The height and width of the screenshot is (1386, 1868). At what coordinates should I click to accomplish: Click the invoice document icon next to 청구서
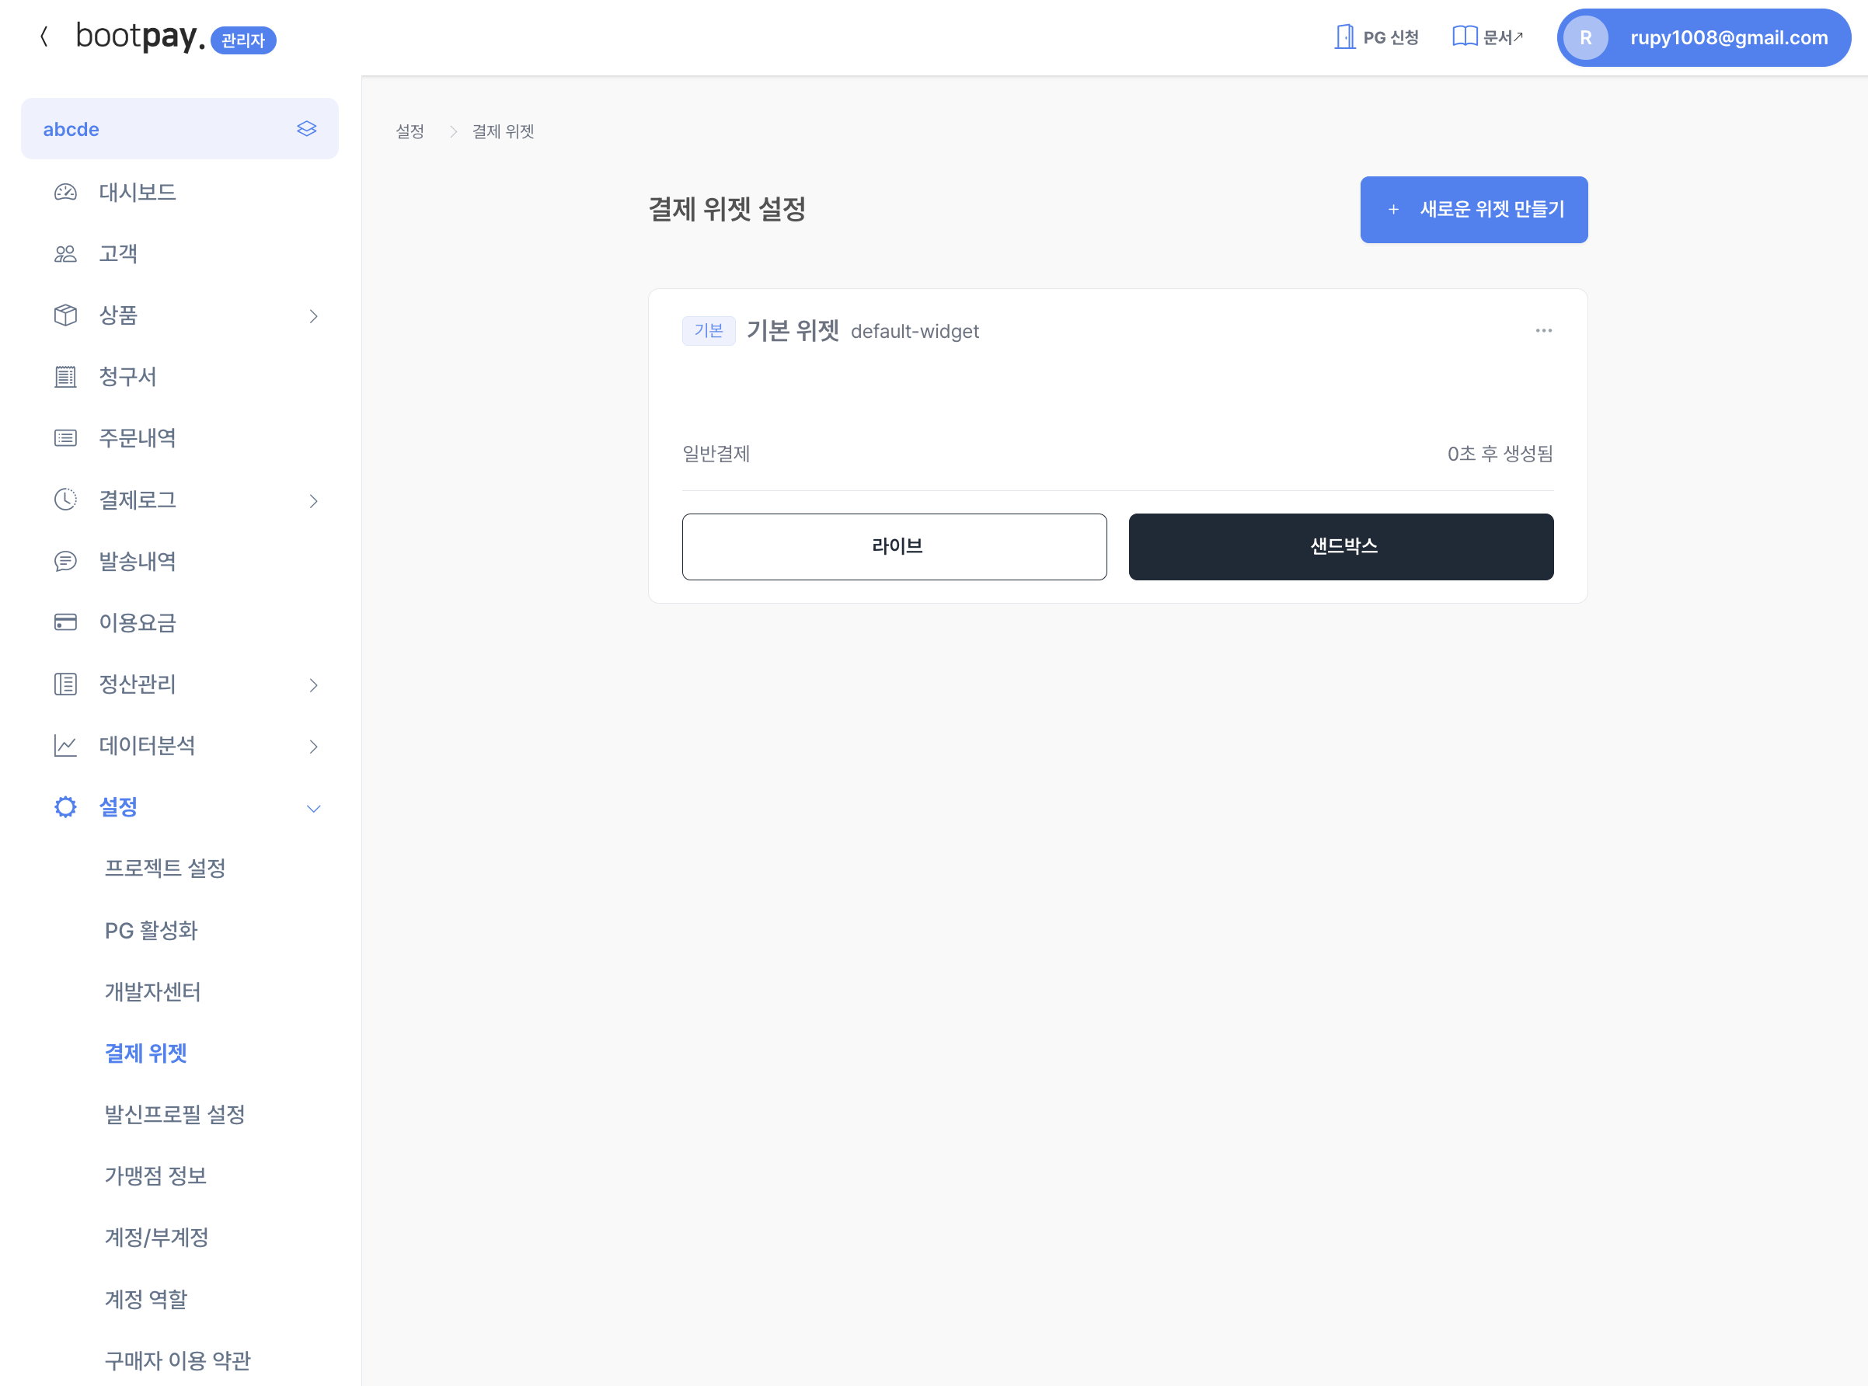click(65, 377)
